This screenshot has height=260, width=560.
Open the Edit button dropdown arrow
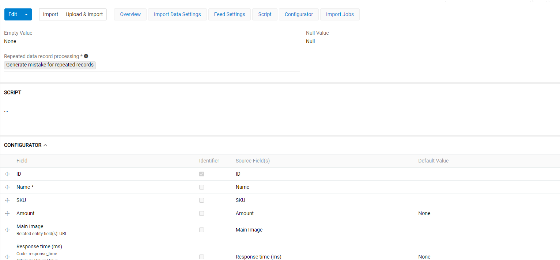[26, 14]
